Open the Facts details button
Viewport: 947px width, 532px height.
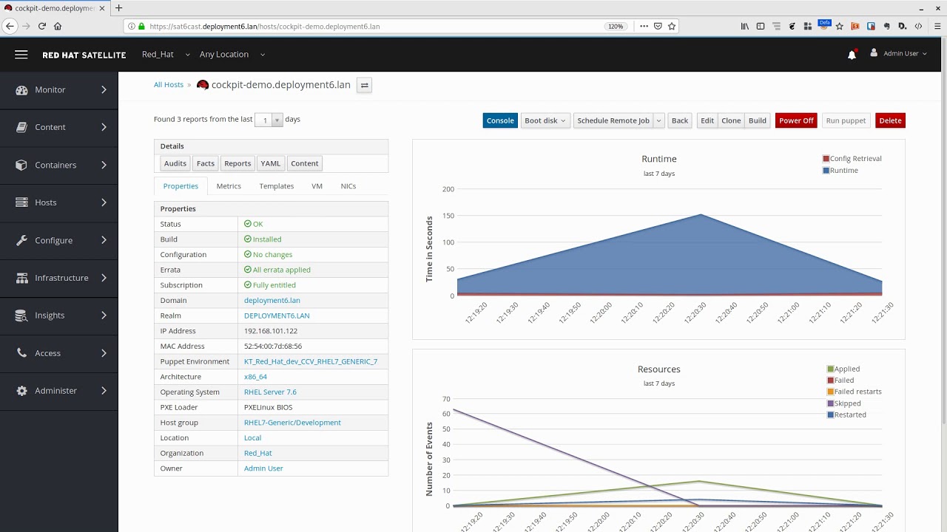(x=206, y=163)
